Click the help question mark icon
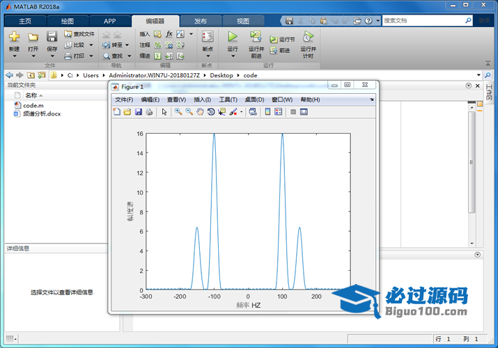This screenshot has height=348, width=498. (x=368, y=21)
